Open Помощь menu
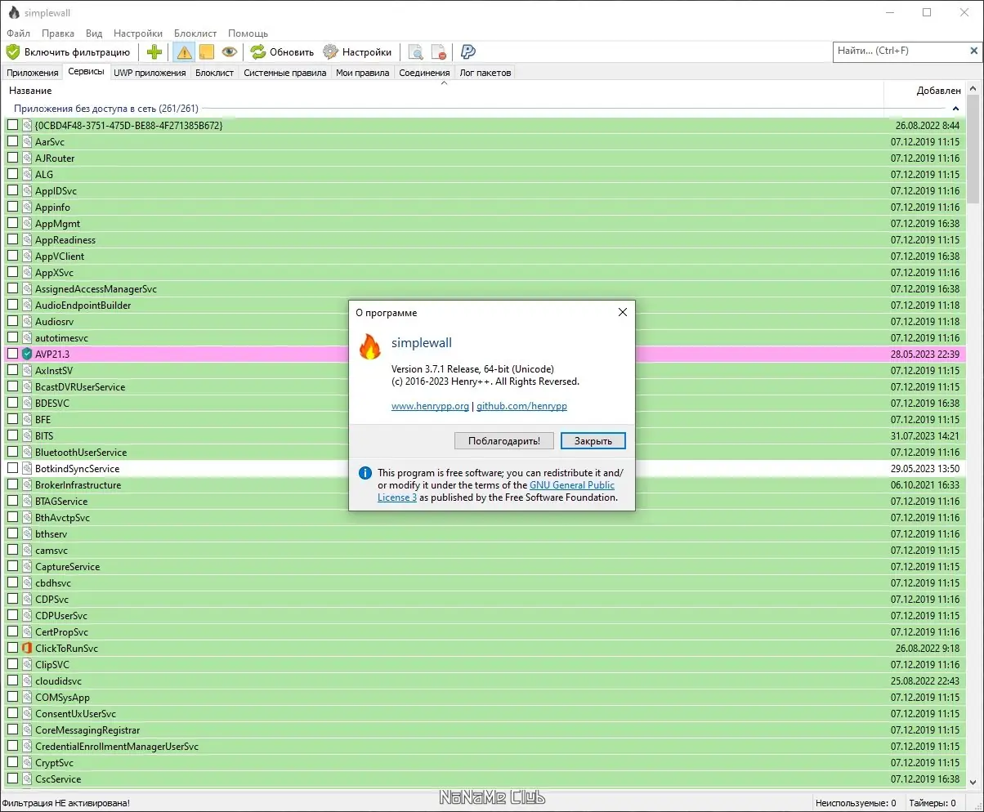The image size is (984, 812). [248, 33]
